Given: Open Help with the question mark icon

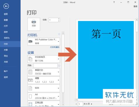Looking at the screenshot, I should tap(114, 2).
